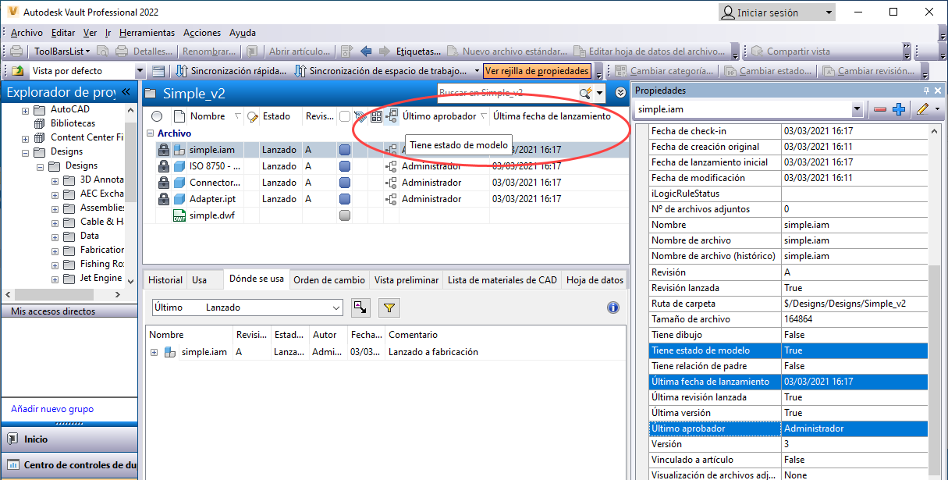Click the red minus icon in Propiedades toolbar

point(880,110)
